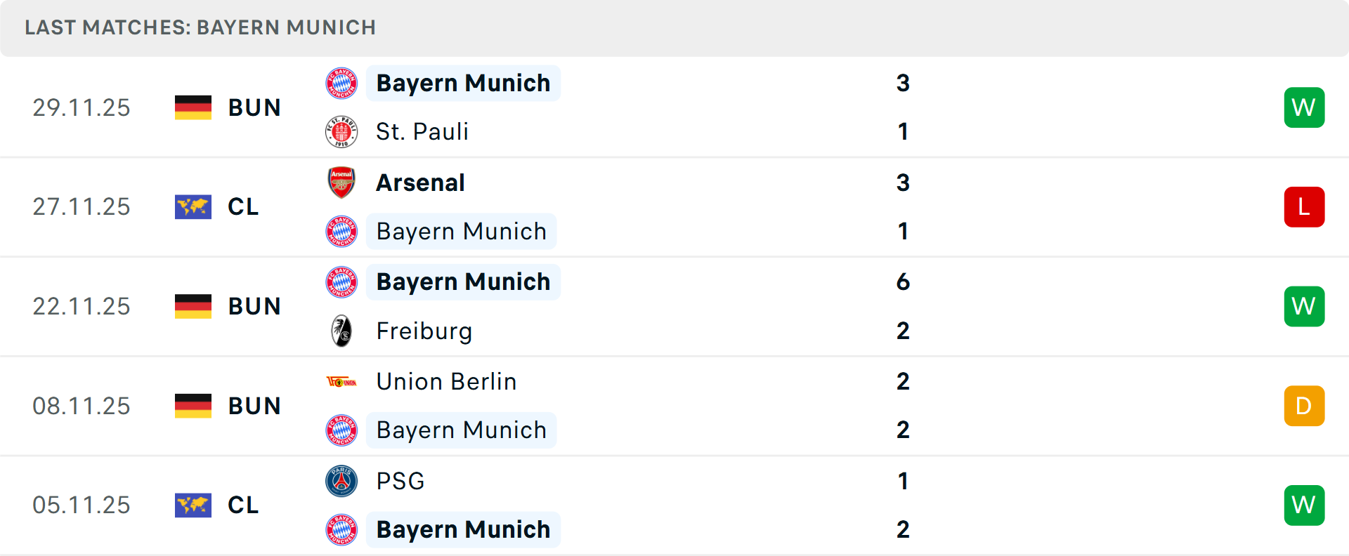The width and height of the screenshot is (1349, 556).
Task: Click German flag on 08.11.25 match
Action: pos(193,406)
